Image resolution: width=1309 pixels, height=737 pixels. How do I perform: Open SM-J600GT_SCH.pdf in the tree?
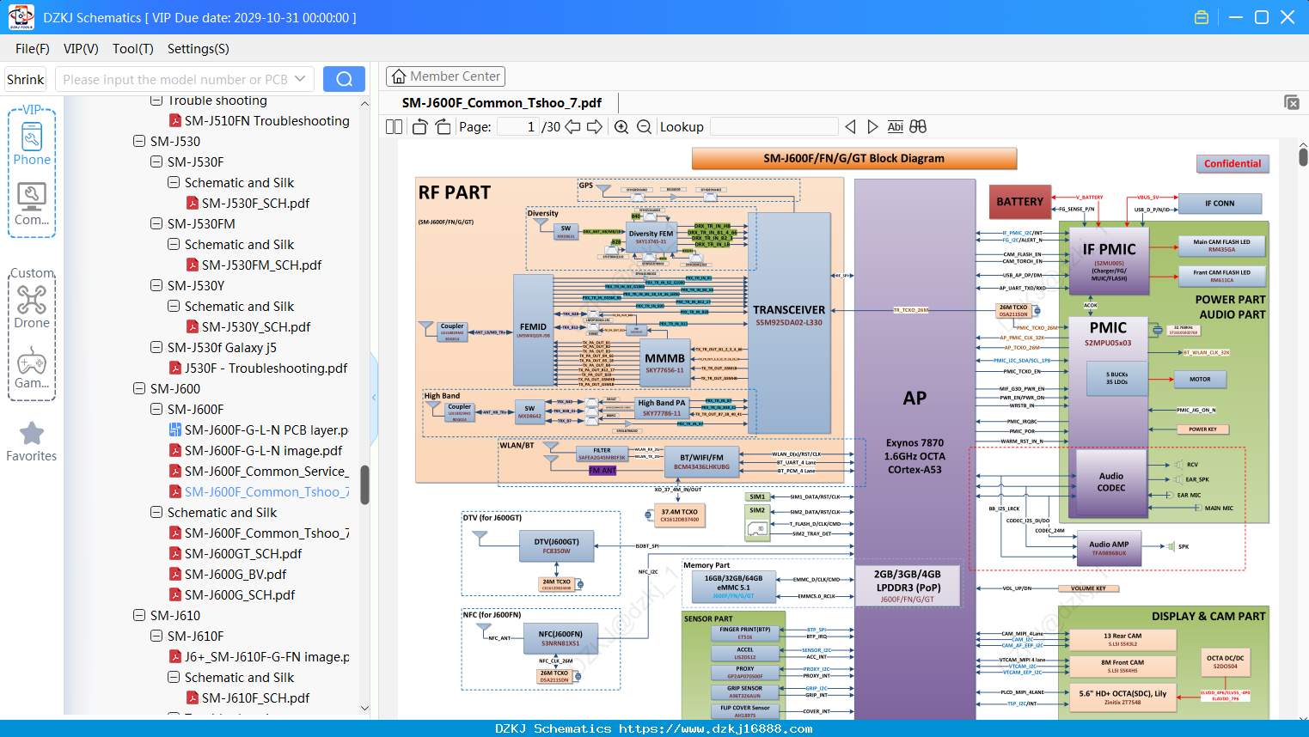pos(243,554)
